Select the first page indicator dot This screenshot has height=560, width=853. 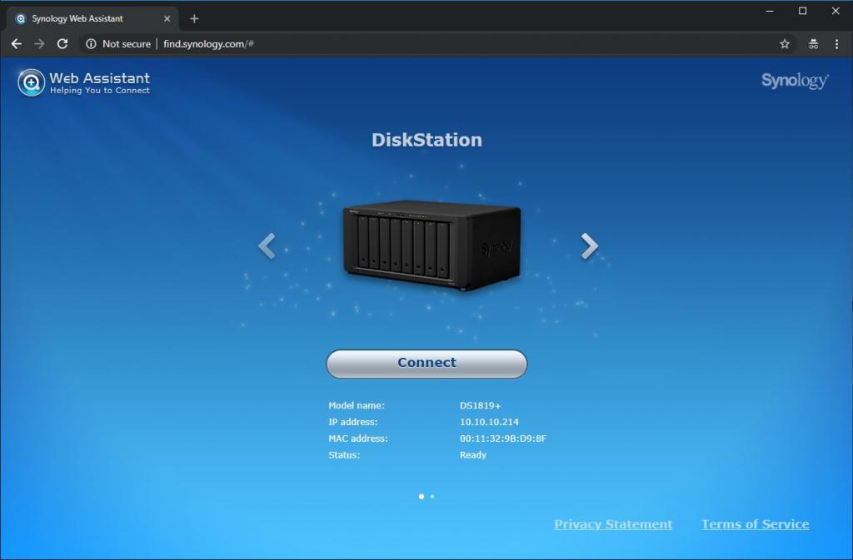(421, 497)
